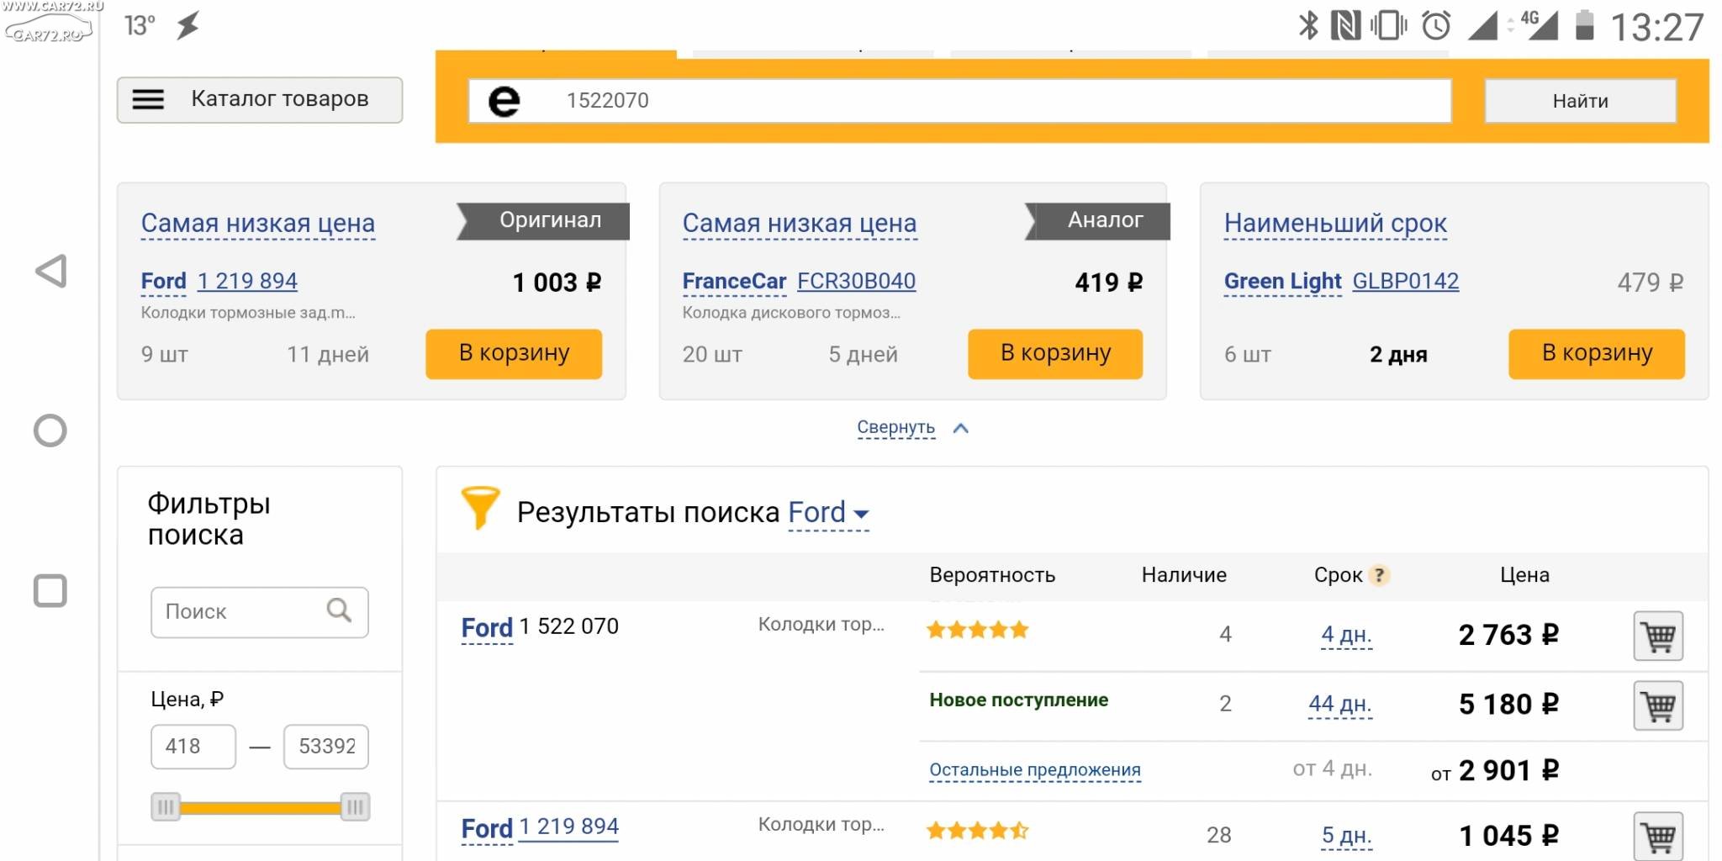Focus the main search field with 1522070
The image size is (1722, 861).
coord(959,101)
